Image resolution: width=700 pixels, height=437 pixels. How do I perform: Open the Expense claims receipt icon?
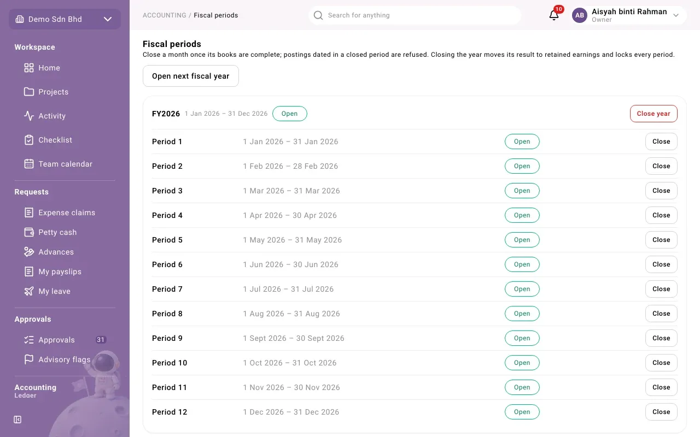click(29, 212)
